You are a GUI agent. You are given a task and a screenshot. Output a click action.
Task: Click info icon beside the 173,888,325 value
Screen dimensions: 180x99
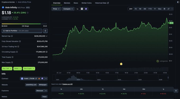click(x=47, y=52)
